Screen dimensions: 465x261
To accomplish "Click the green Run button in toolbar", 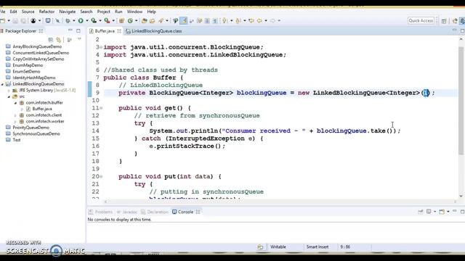I will pyautogui.click(x=81, y=21).
